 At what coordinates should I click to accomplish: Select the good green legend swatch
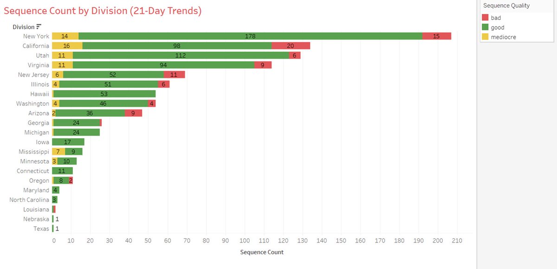point(486,27)
